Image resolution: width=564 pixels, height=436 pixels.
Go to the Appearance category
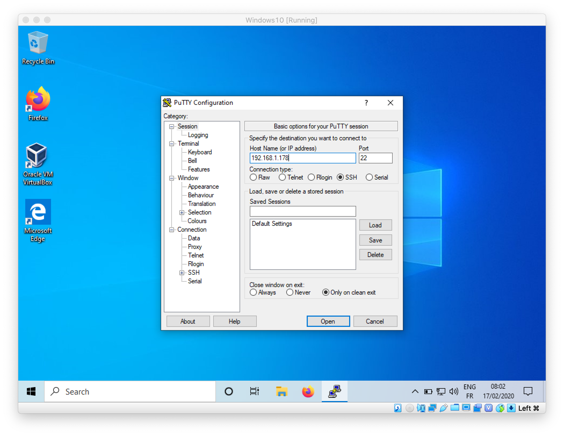click(203, 187)
